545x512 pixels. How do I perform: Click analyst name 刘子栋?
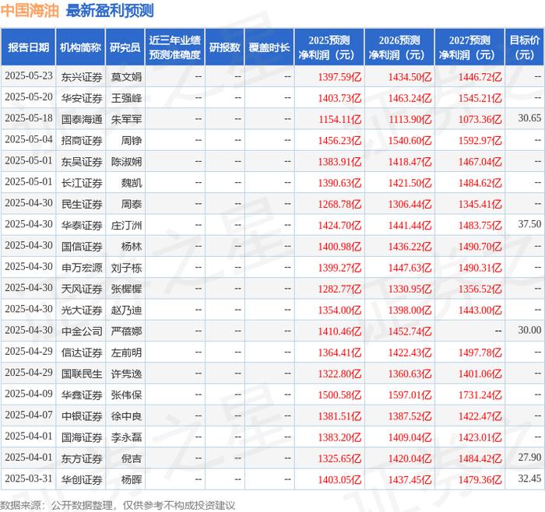coord(126,268)
